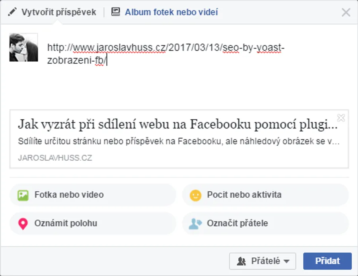Toggle the Označit přátele option
358x276 pixels.
237,223
